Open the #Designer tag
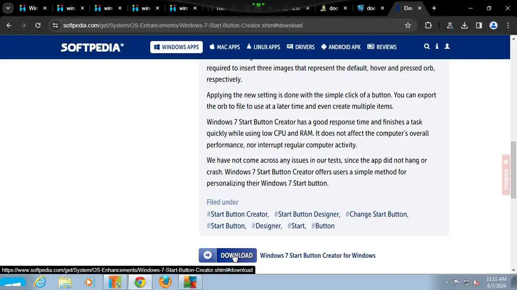517x290 pixels. [267, 226]
